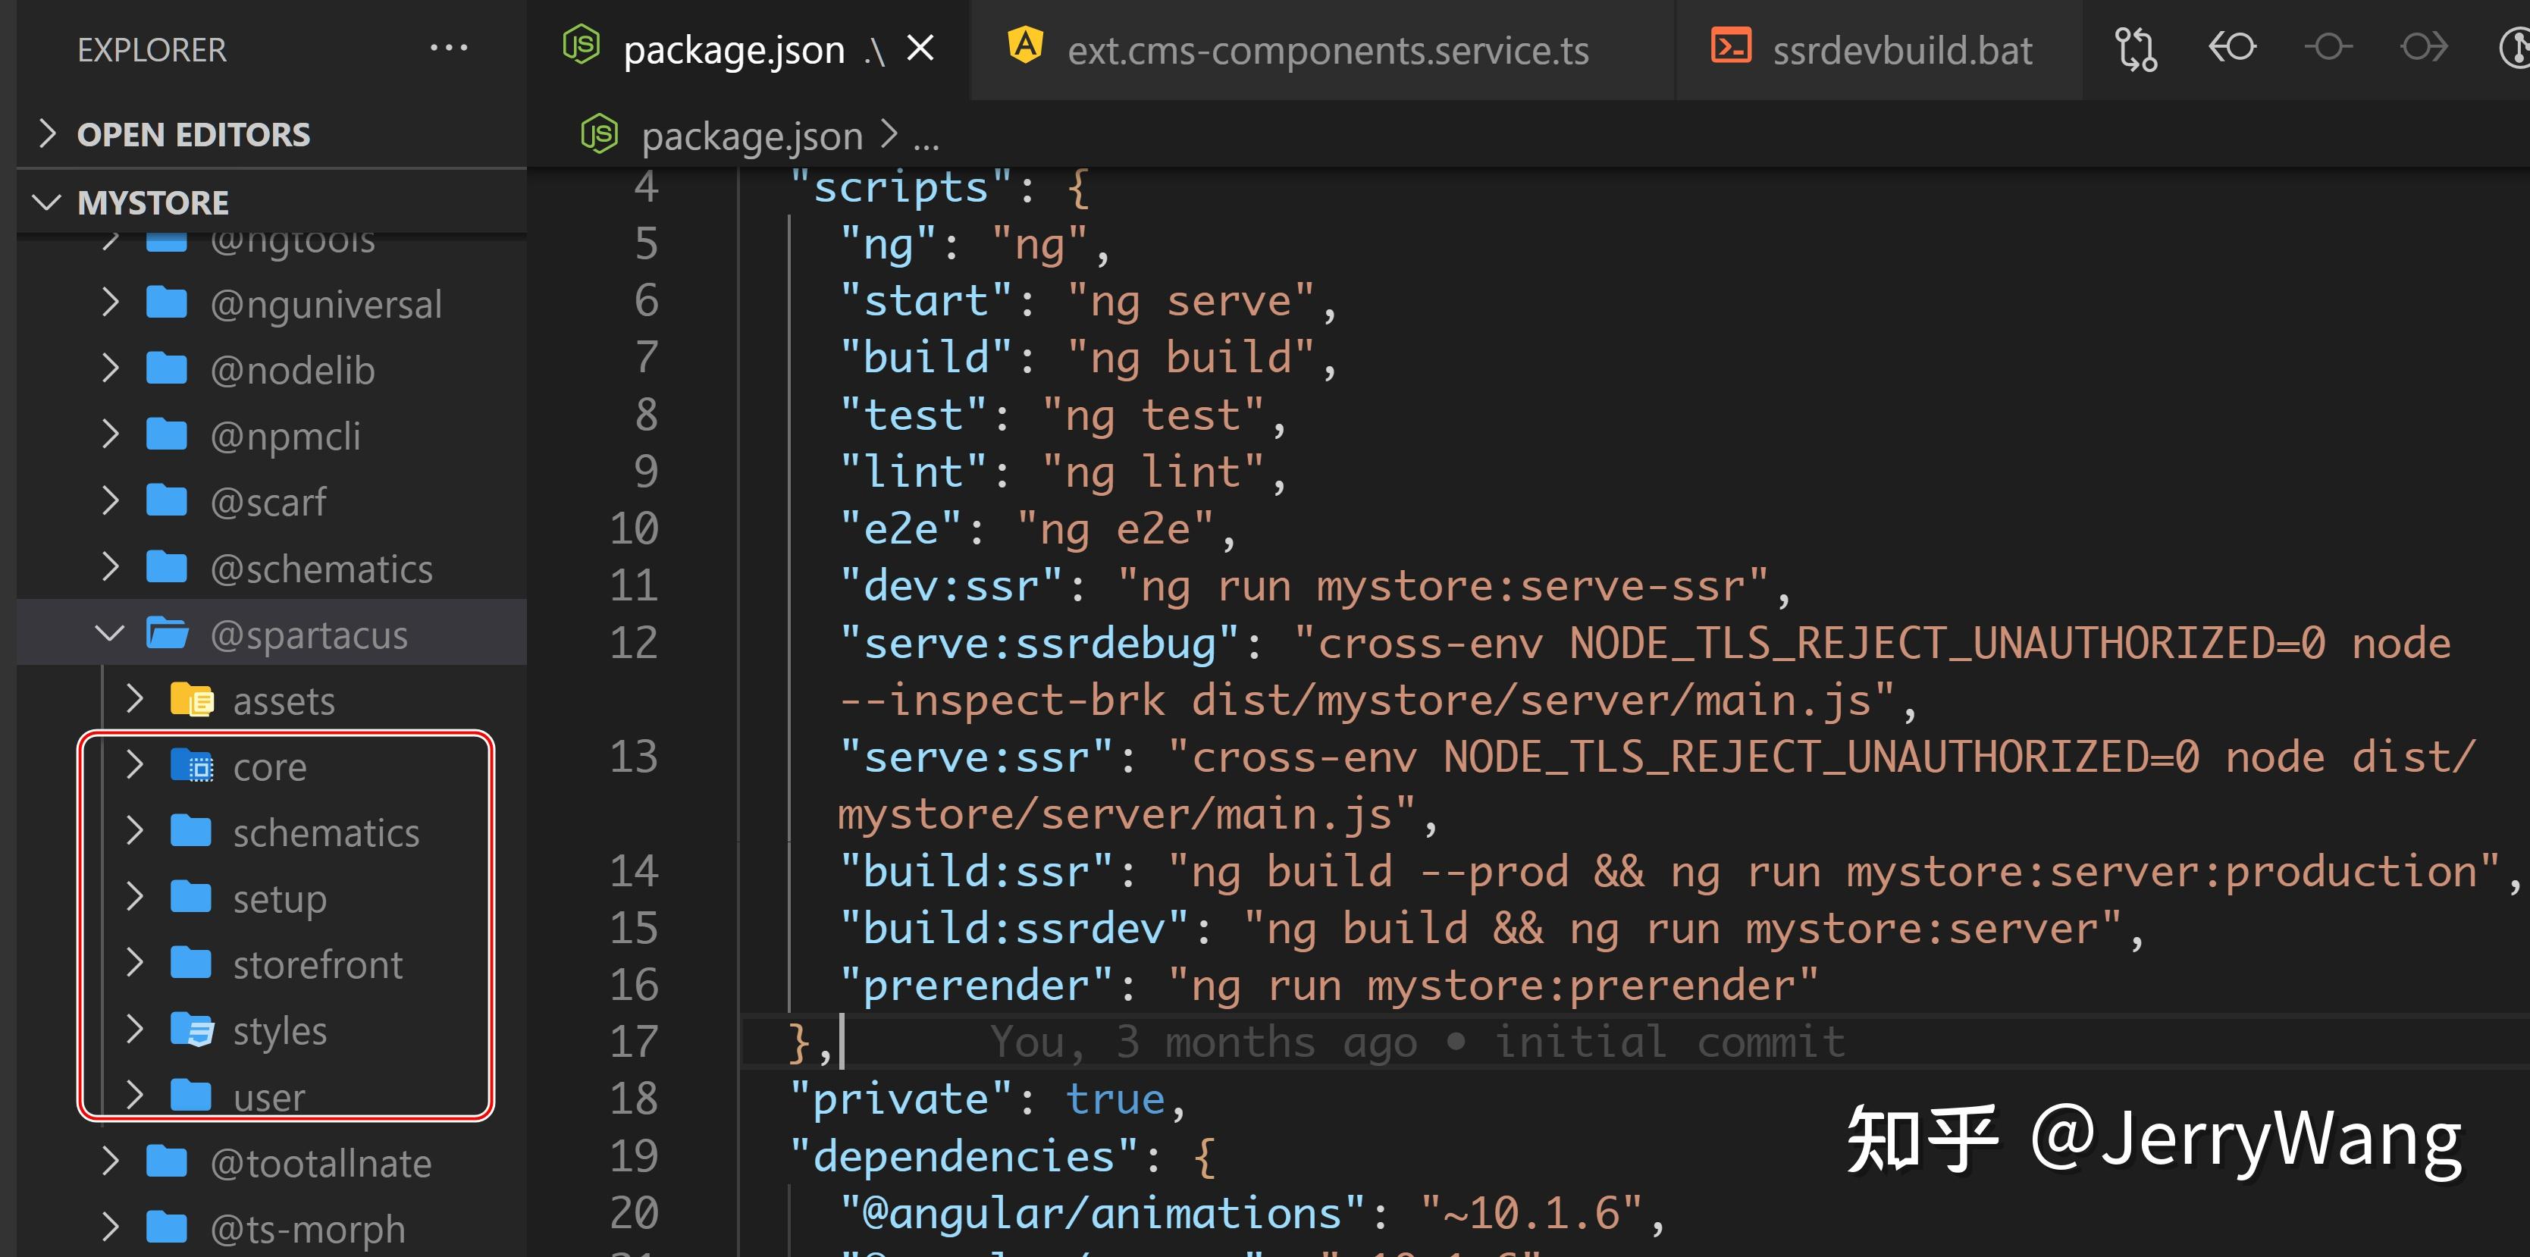Click the setup folder icon

[192, 897]
